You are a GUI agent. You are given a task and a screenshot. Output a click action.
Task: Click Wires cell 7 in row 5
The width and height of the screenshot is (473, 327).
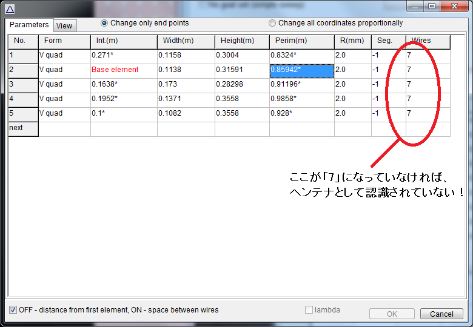click(428, 114)
